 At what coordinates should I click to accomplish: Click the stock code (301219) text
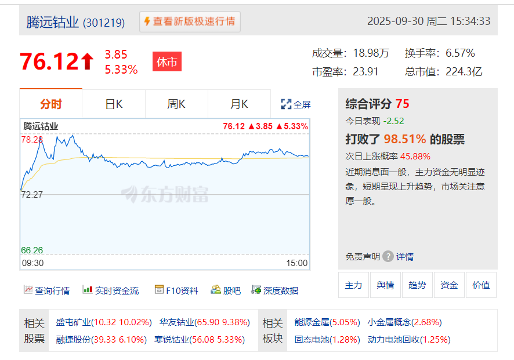tap(104, 23)
